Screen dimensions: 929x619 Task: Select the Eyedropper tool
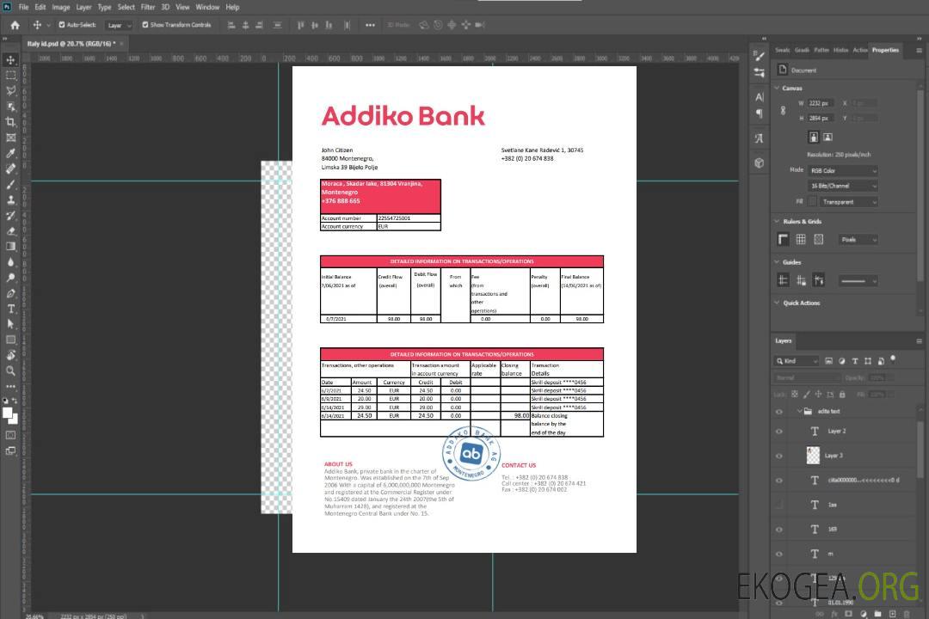pos(10,153)
